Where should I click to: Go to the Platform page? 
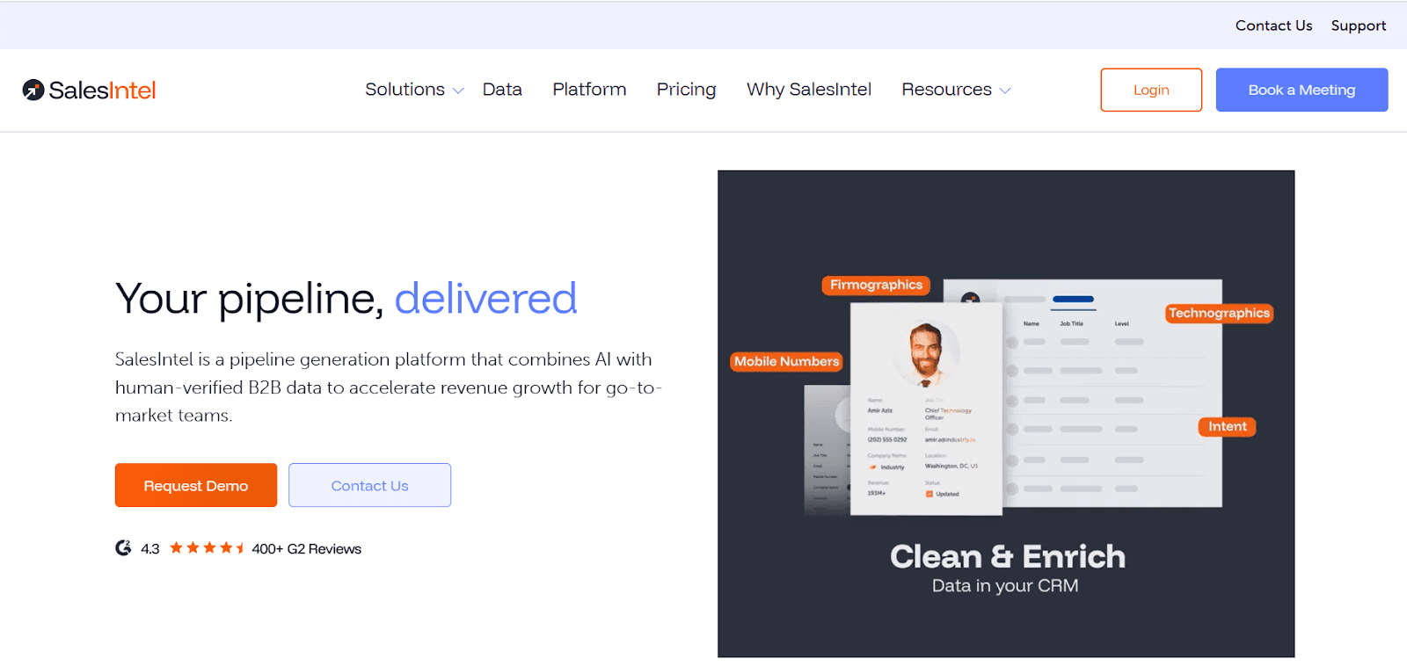coord(589,90)
